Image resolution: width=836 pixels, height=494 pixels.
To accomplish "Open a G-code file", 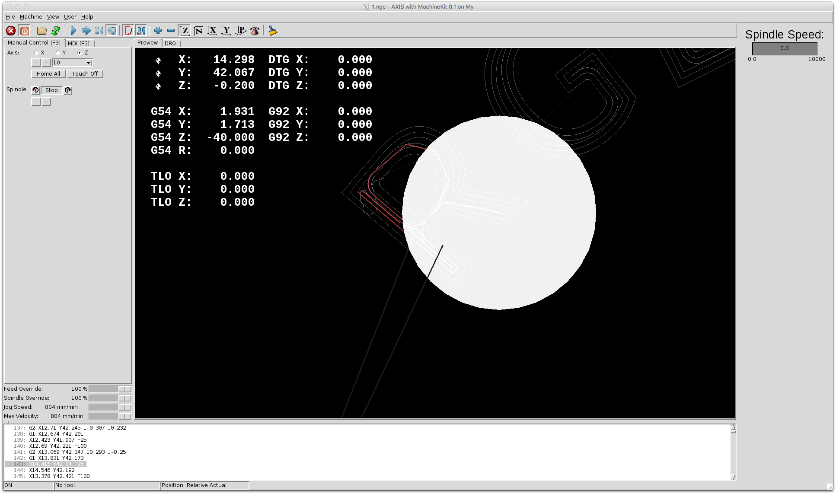I will (41, 31).
